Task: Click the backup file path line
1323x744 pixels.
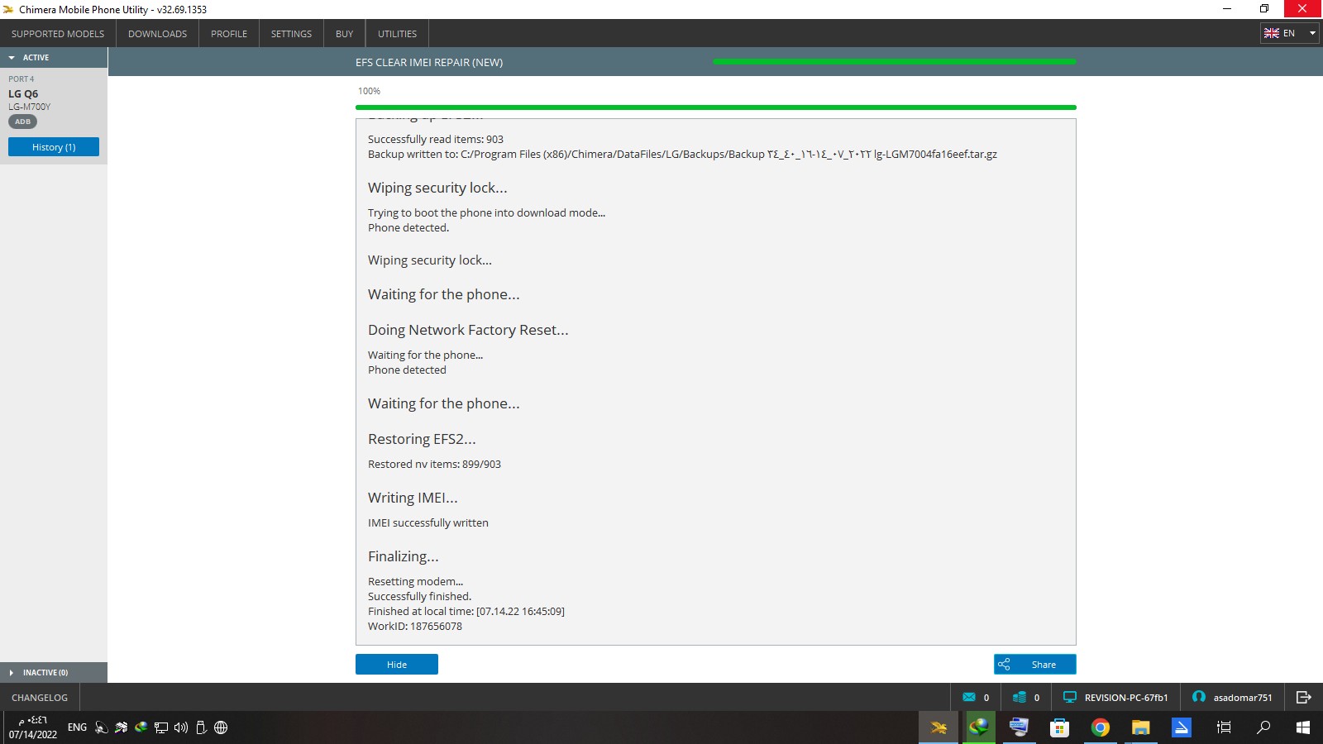Action: (x=682, y=155)
